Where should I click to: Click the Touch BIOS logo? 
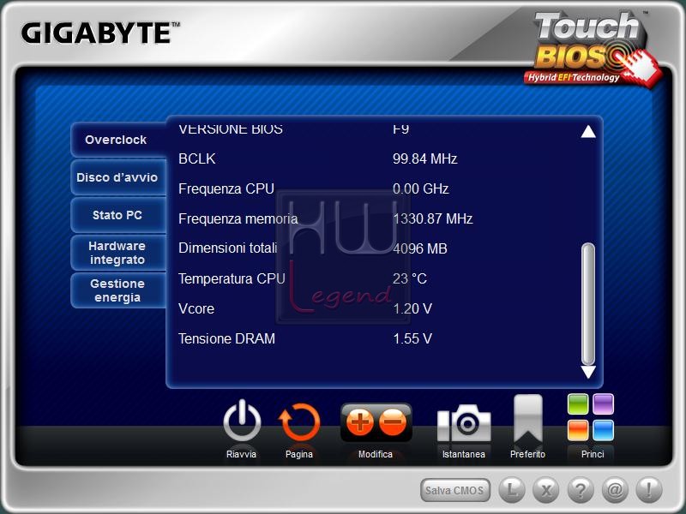593,48
